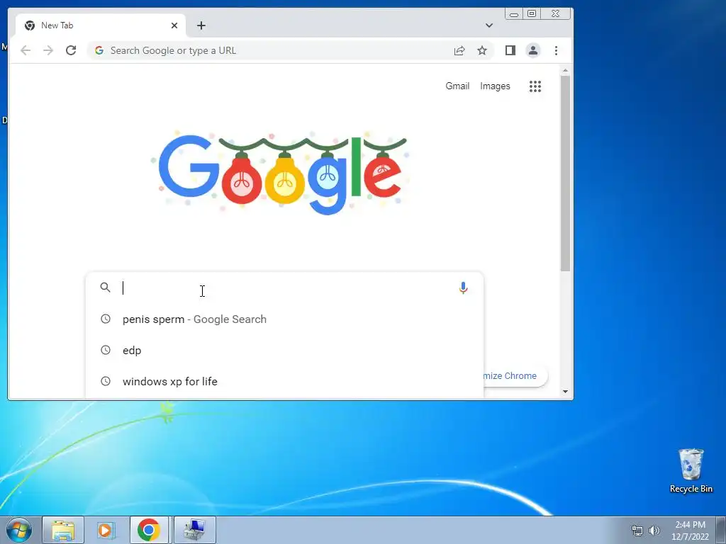
Task: Expand the tab search dropdown arrow
Action: pos(489,25)
